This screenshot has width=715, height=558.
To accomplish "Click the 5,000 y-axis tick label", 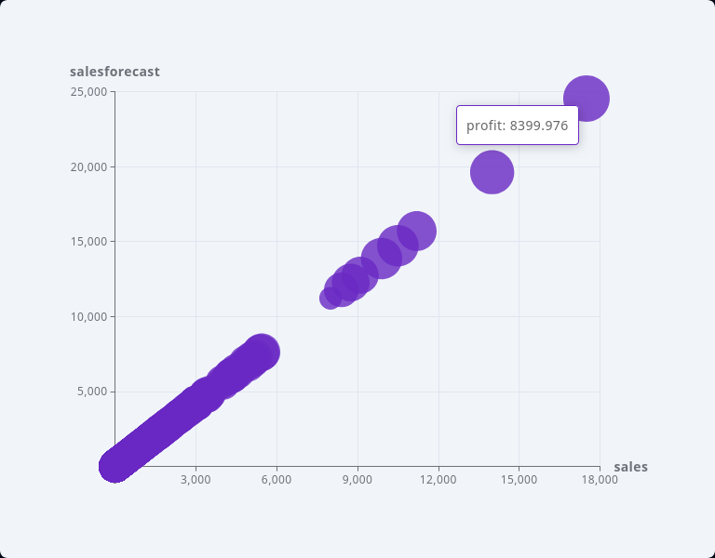I will click(93, 392).
